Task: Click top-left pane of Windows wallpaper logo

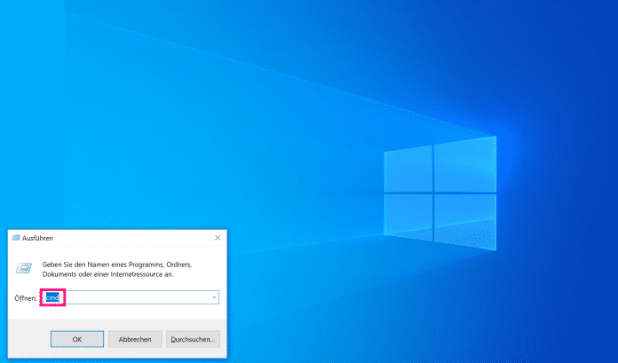Action: tap(408, 167)
